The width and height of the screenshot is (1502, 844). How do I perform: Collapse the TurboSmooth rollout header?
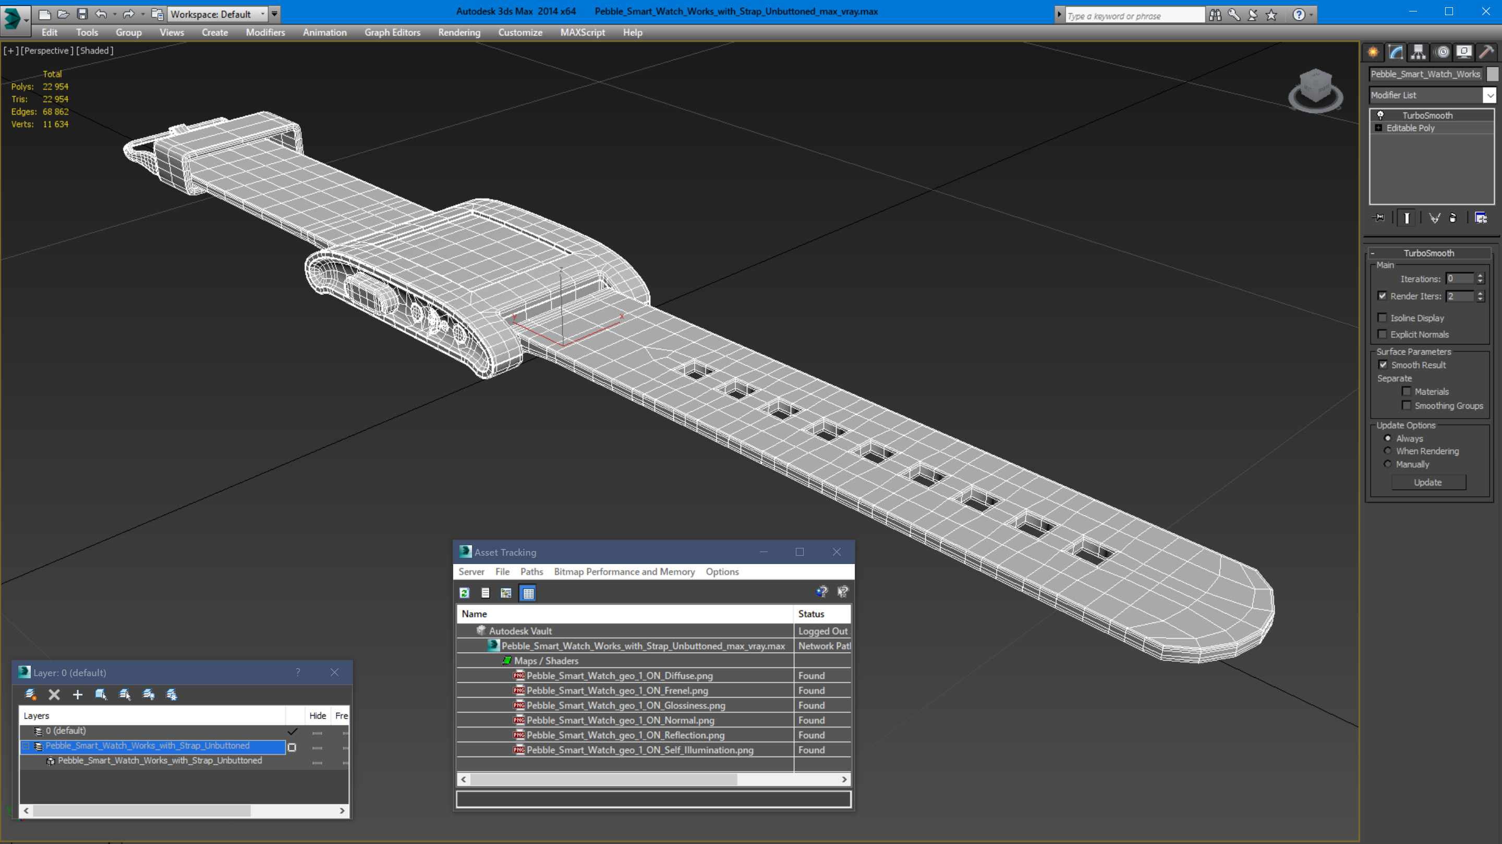tap(1428, 252)
